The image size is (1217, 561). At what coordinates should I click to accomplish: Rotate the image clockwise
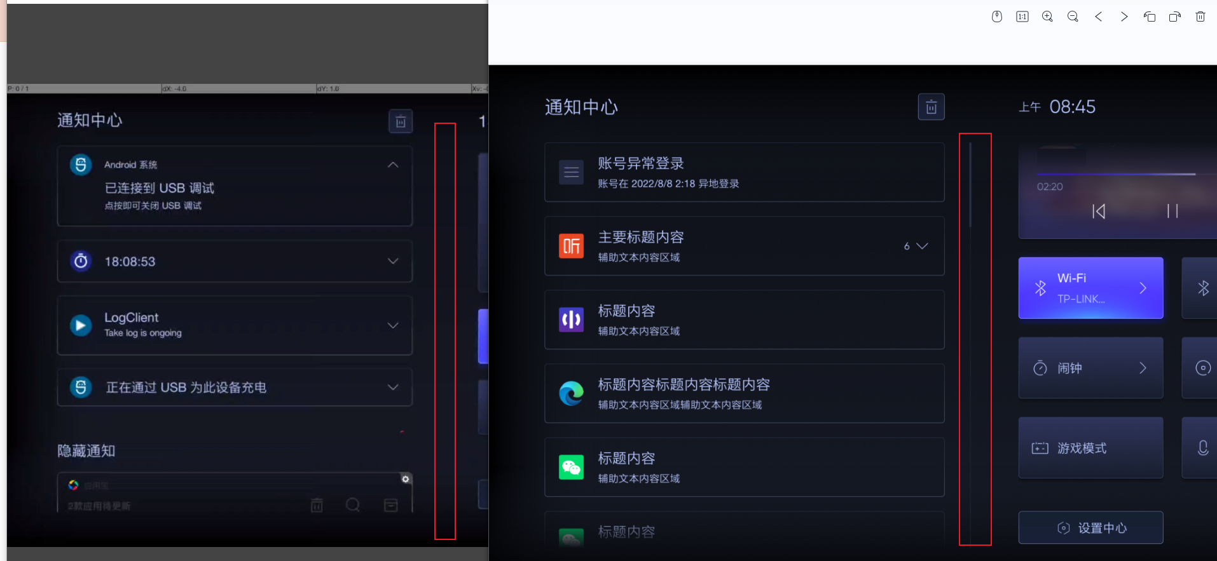click(x=1174, y=17)
